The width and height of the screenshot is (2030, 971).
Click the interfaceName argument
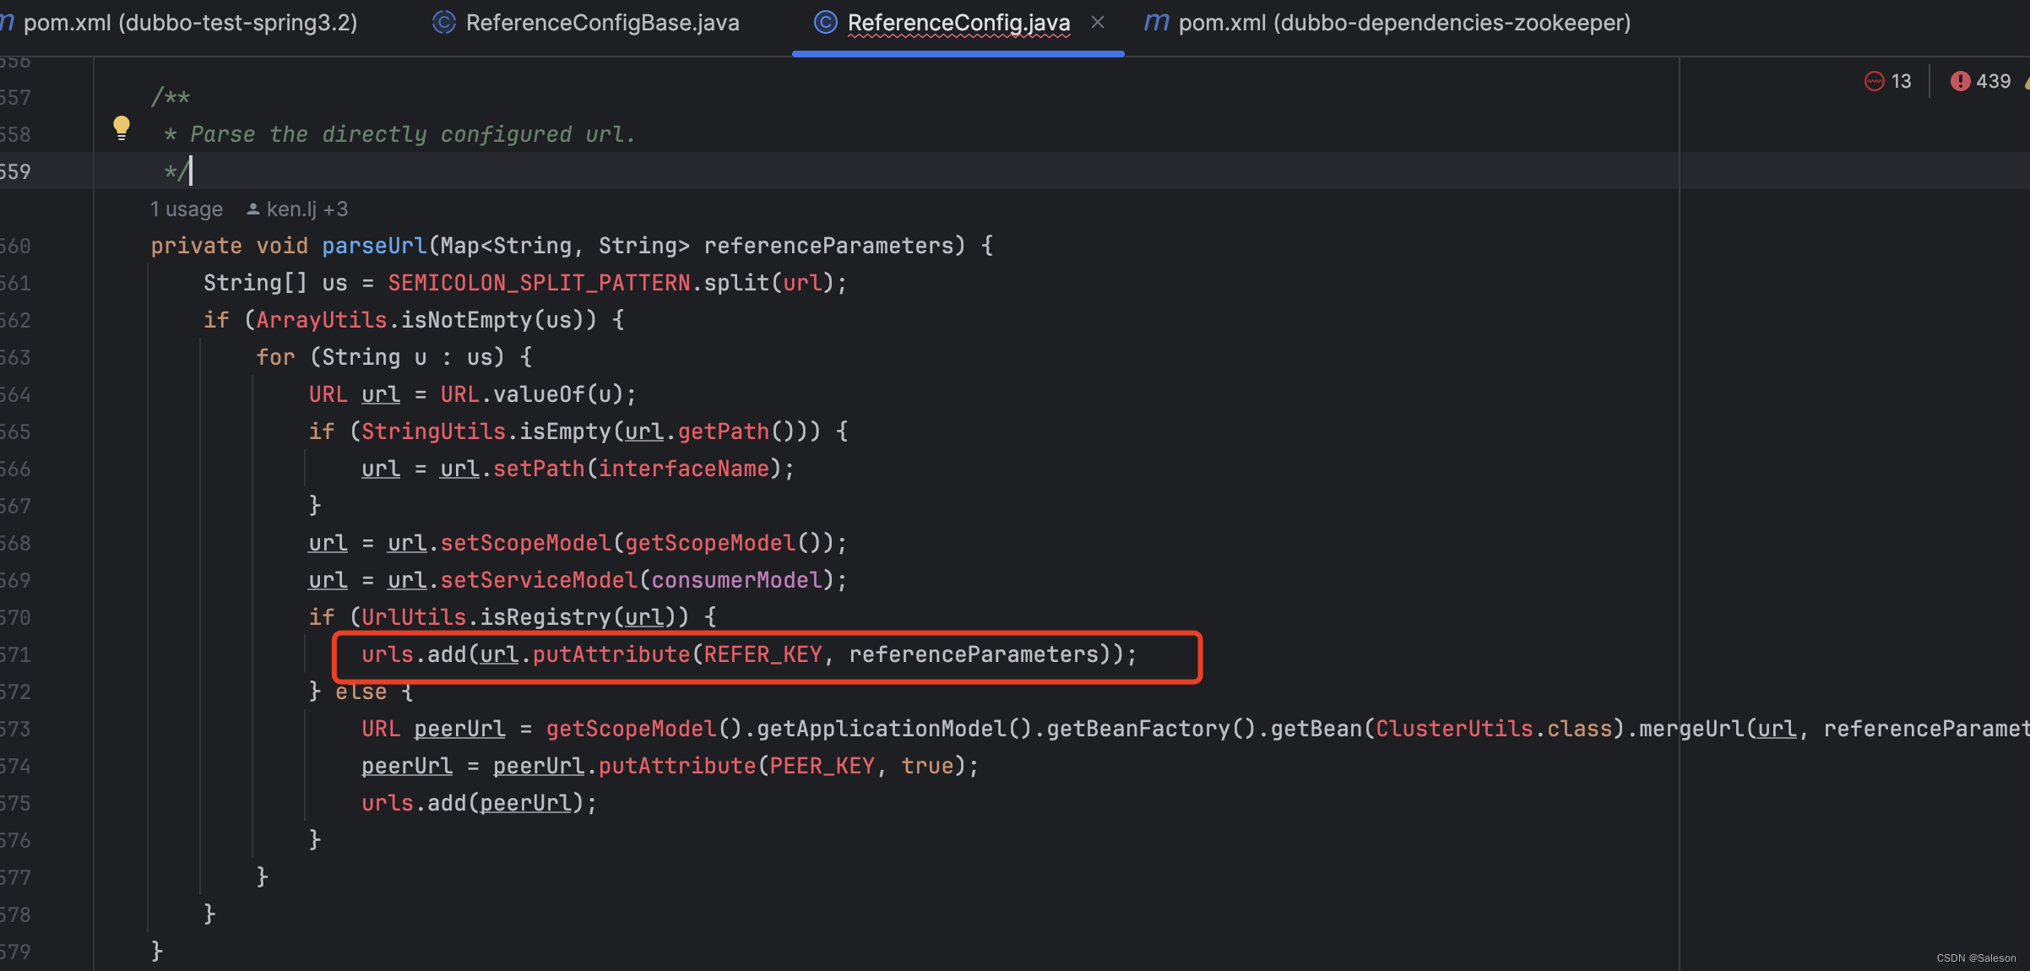[x=684, y=469]
